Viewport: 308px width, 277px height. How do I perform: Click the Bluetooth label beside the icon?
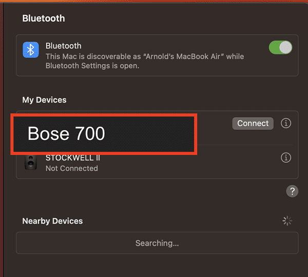[63, 46]
